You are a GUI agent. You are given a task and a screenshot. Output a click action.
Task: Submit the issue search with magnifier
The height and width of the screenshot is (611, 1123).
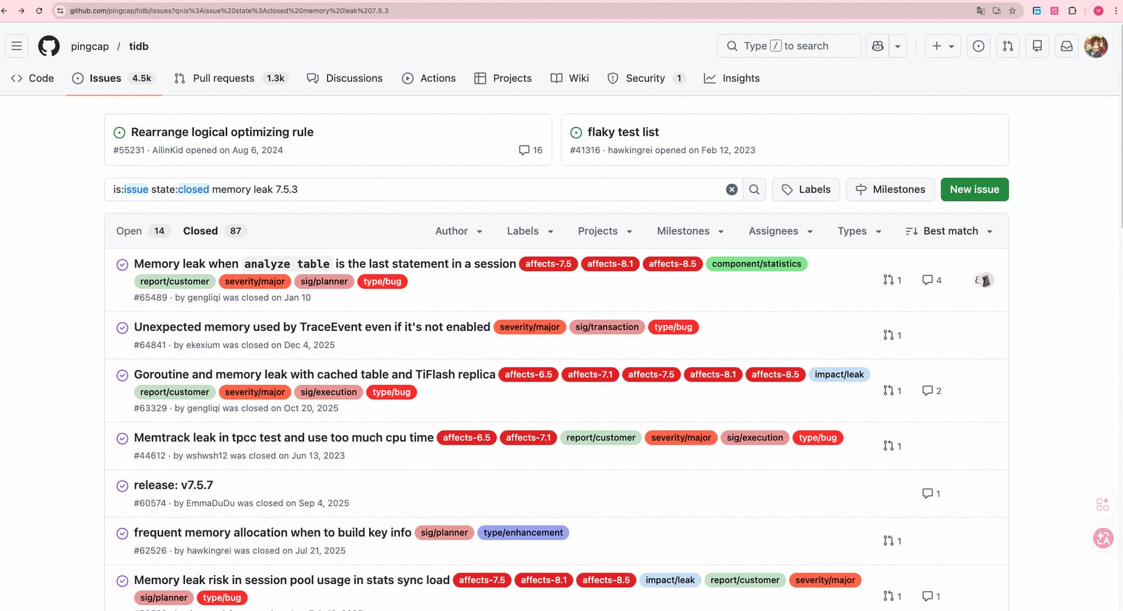pyautogui.click(x=755, y=189)
